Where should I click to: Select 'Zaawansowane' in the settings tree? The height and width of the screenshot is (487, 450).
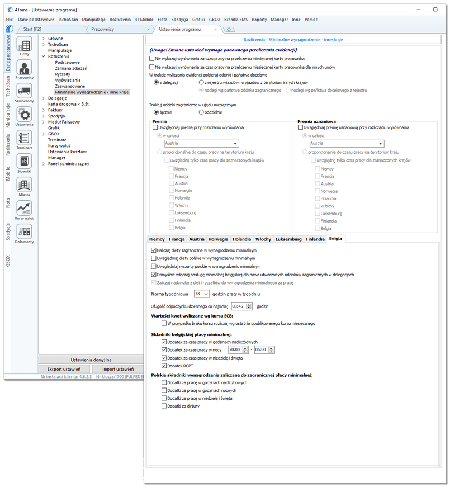tap(70, 86)
